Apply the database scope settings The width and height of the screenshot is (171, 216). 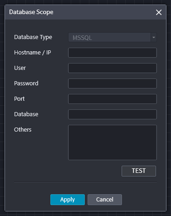point(68,200)
